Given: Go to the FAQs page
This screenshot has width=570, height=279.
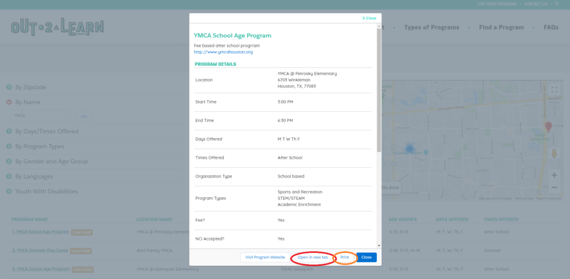Looking at the screenshot, I should (551, 27).
